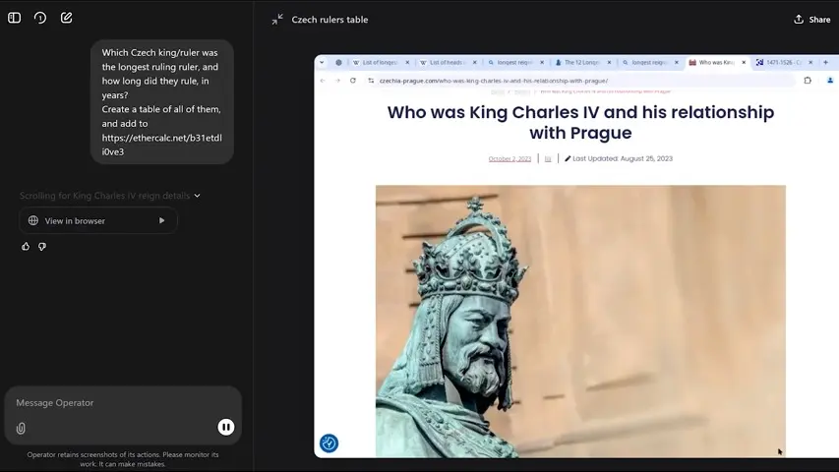This screenshot has height=472, width=839.
Task: Click the blue Operator badge on page
Action: coord(329,443)
